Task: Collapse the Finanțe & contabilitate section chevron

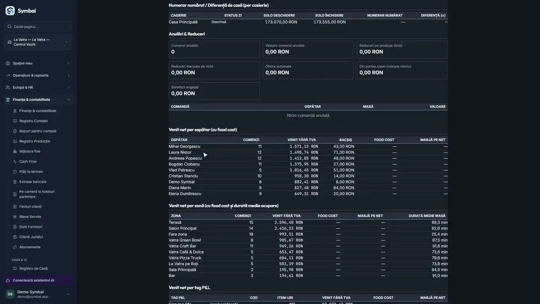Action: tap(68, 100)
